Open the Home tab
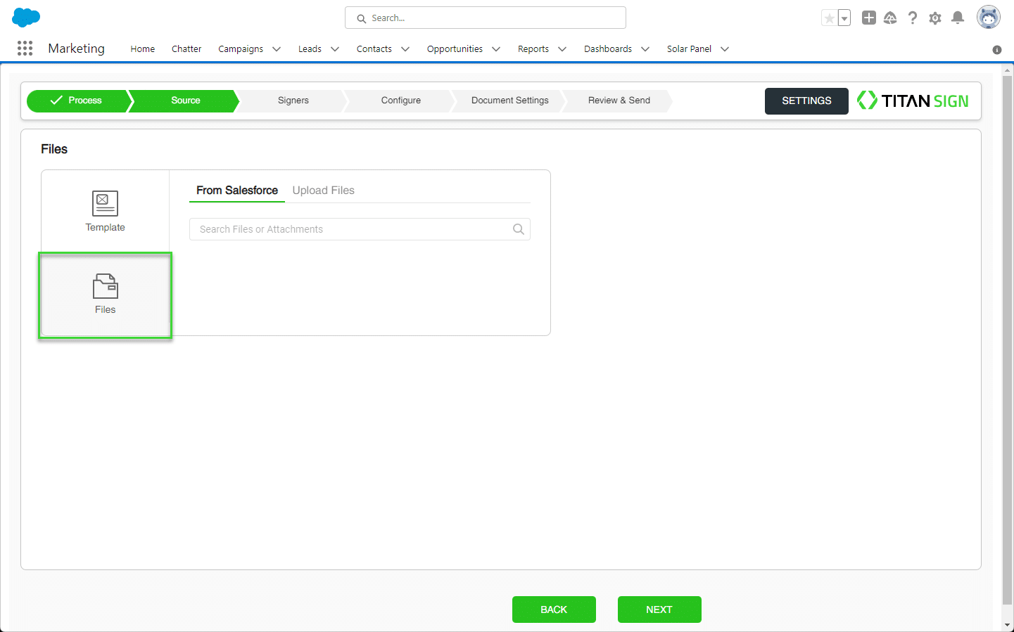 click(142, 49)
